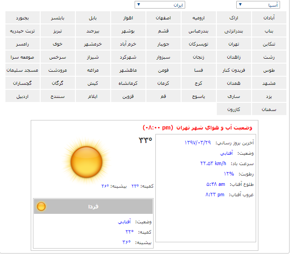The height and width of the screenshot is (254, 290).
Task: Select city اراک
Action: pos(234,18)
